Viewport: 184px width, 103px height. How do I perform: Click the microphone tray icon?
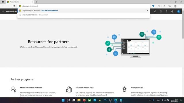[153, 100]
